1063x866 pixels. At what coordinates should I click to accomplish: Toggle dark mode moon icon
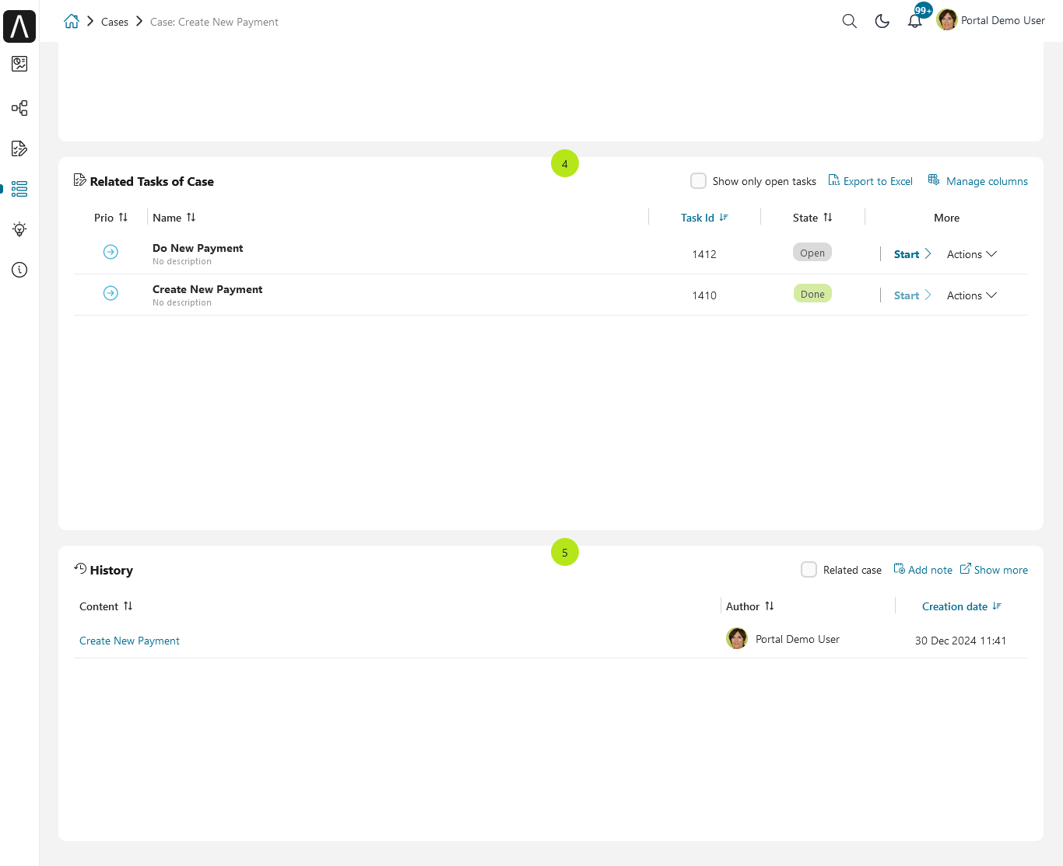coord(882,21)
